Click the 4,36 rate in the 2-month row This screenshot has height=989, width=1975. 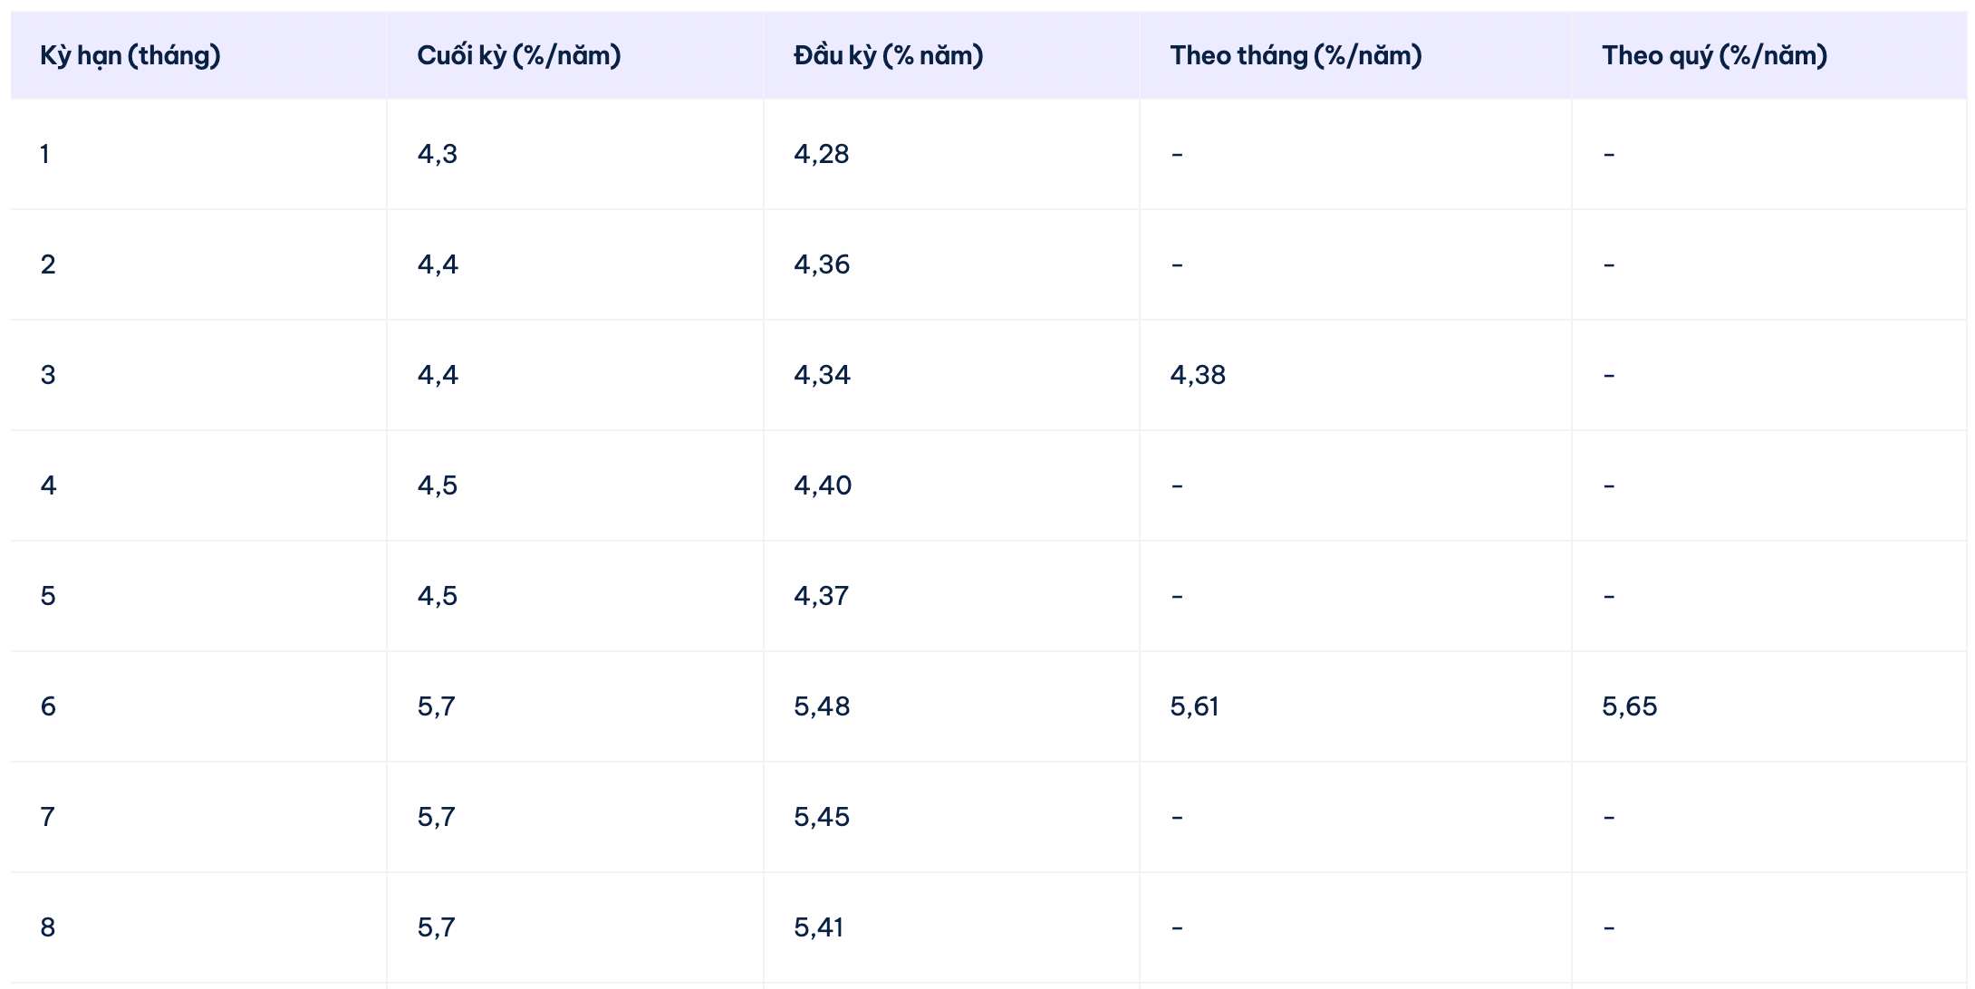coord(822,264)
